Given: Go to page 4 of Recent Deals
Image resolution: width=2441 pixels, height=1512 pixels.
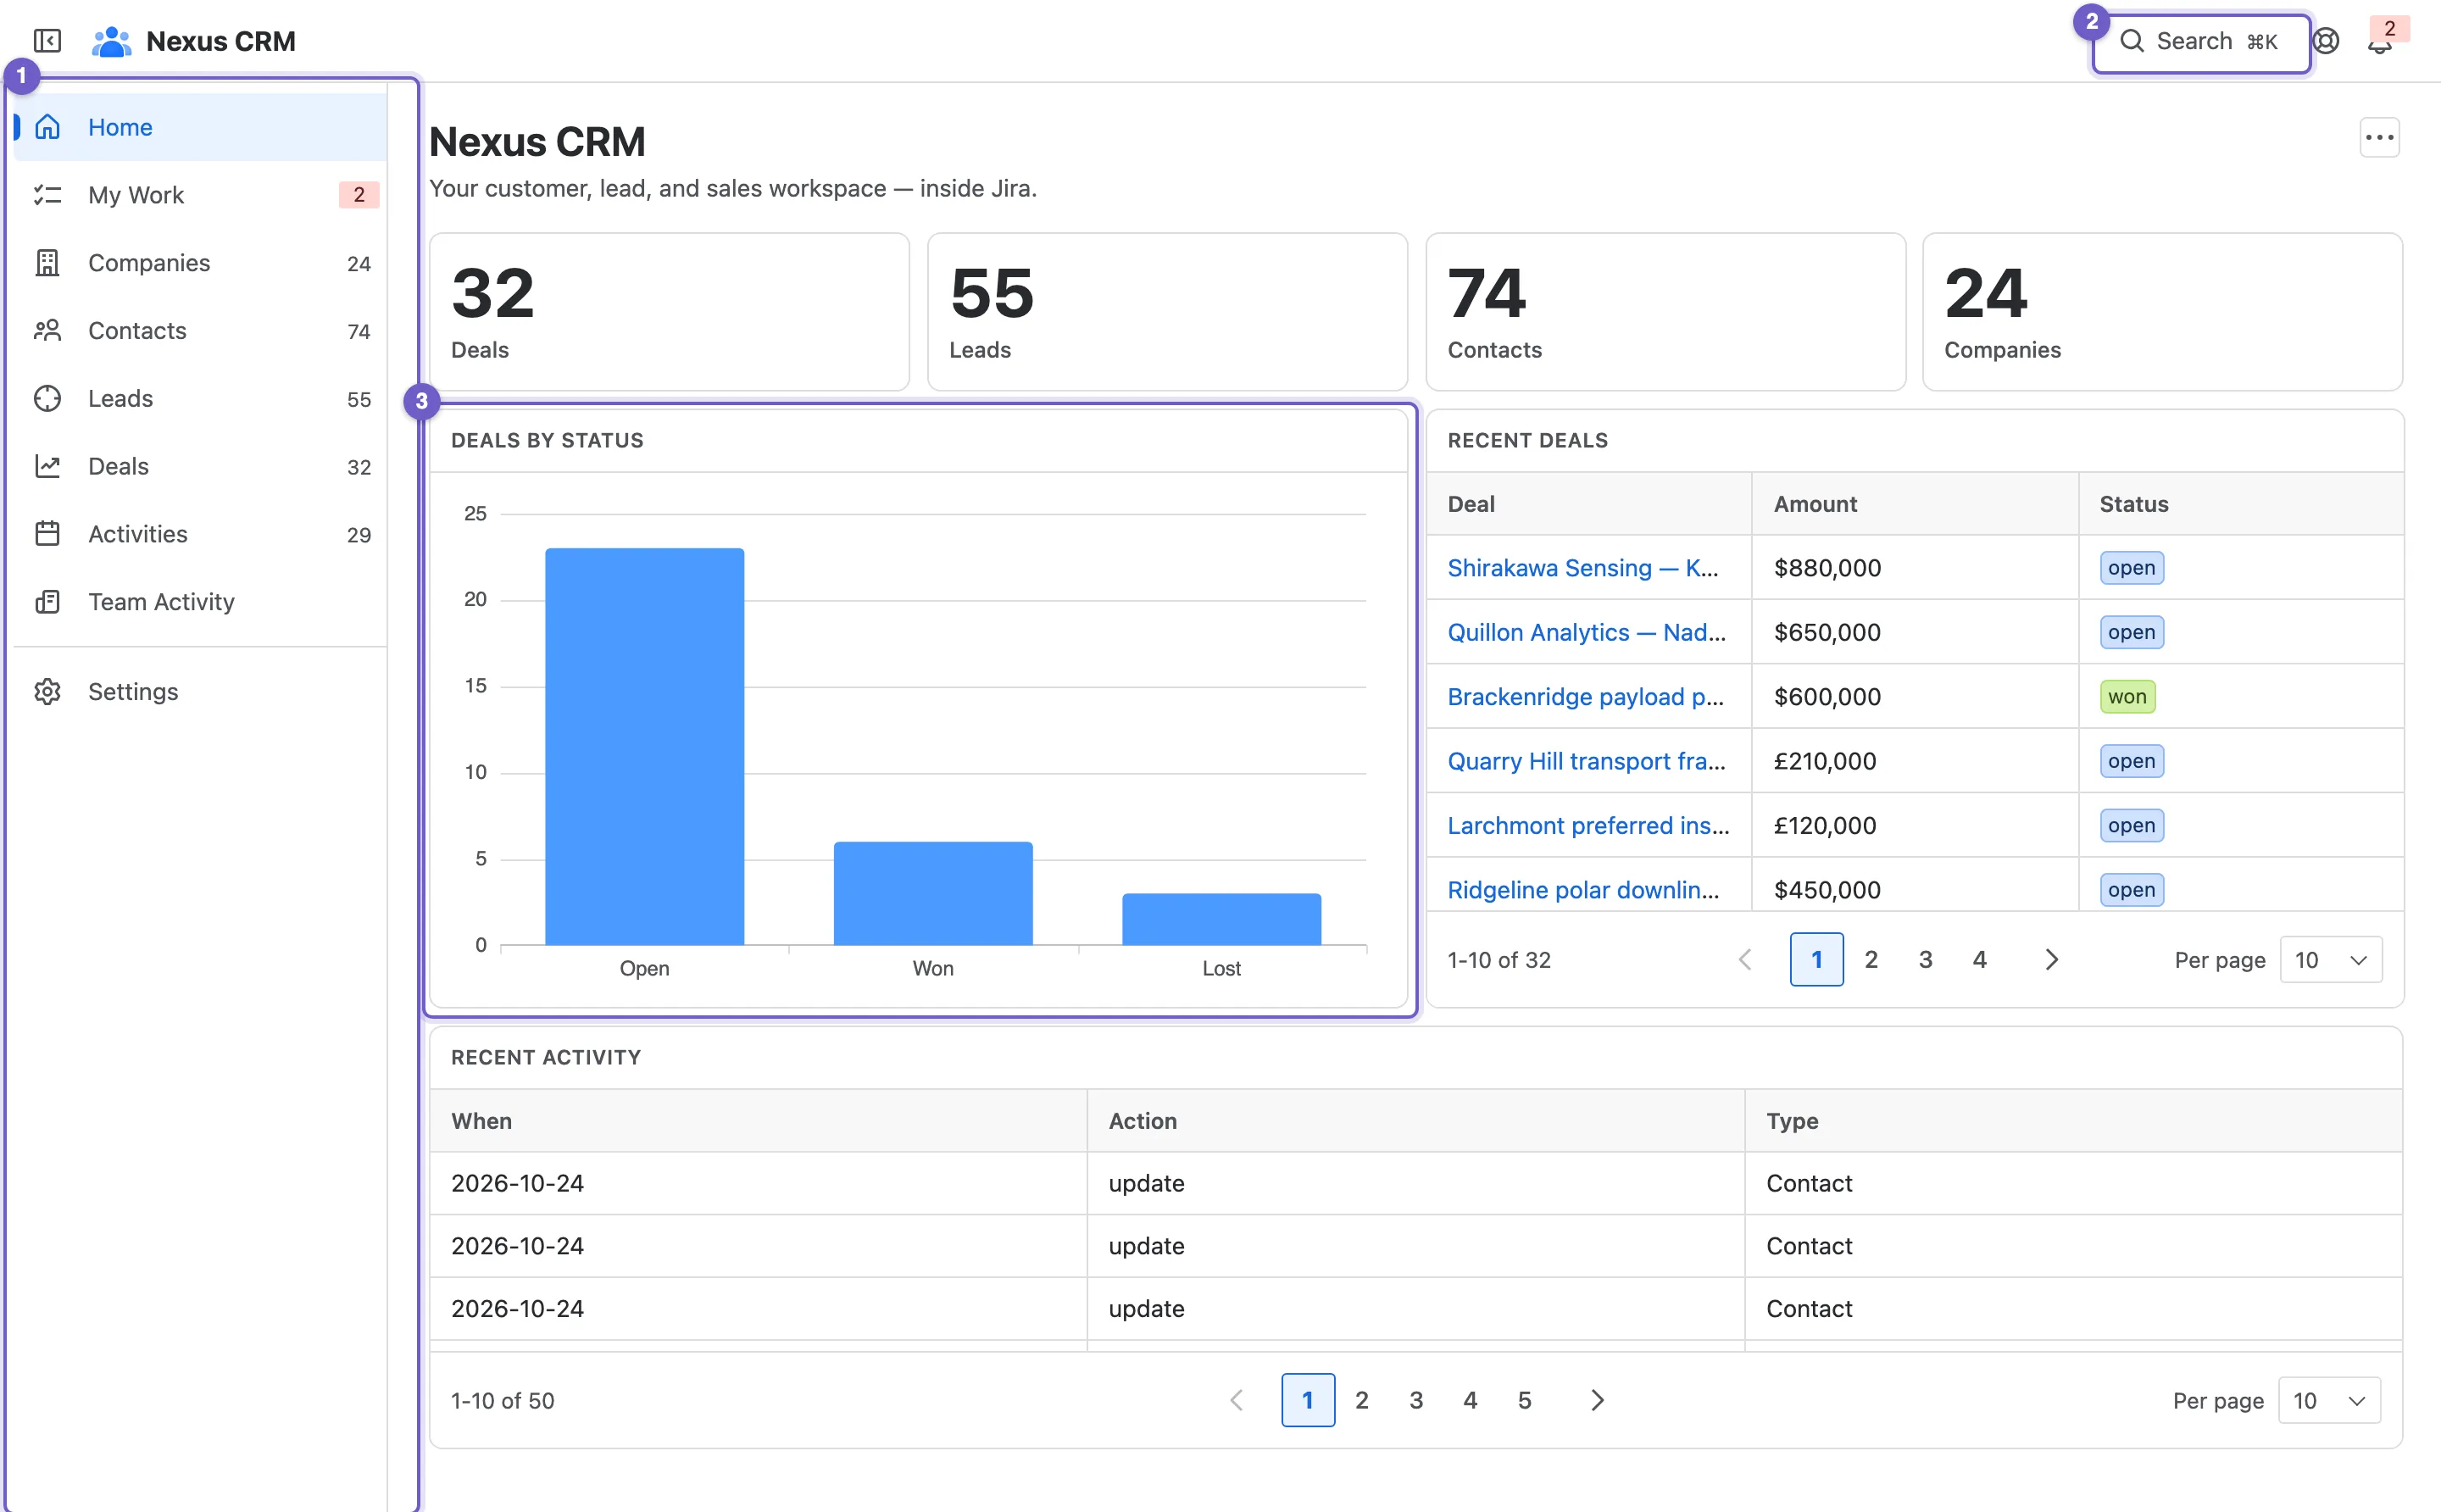Looking at the screenshot, I should pos(1979,960).
